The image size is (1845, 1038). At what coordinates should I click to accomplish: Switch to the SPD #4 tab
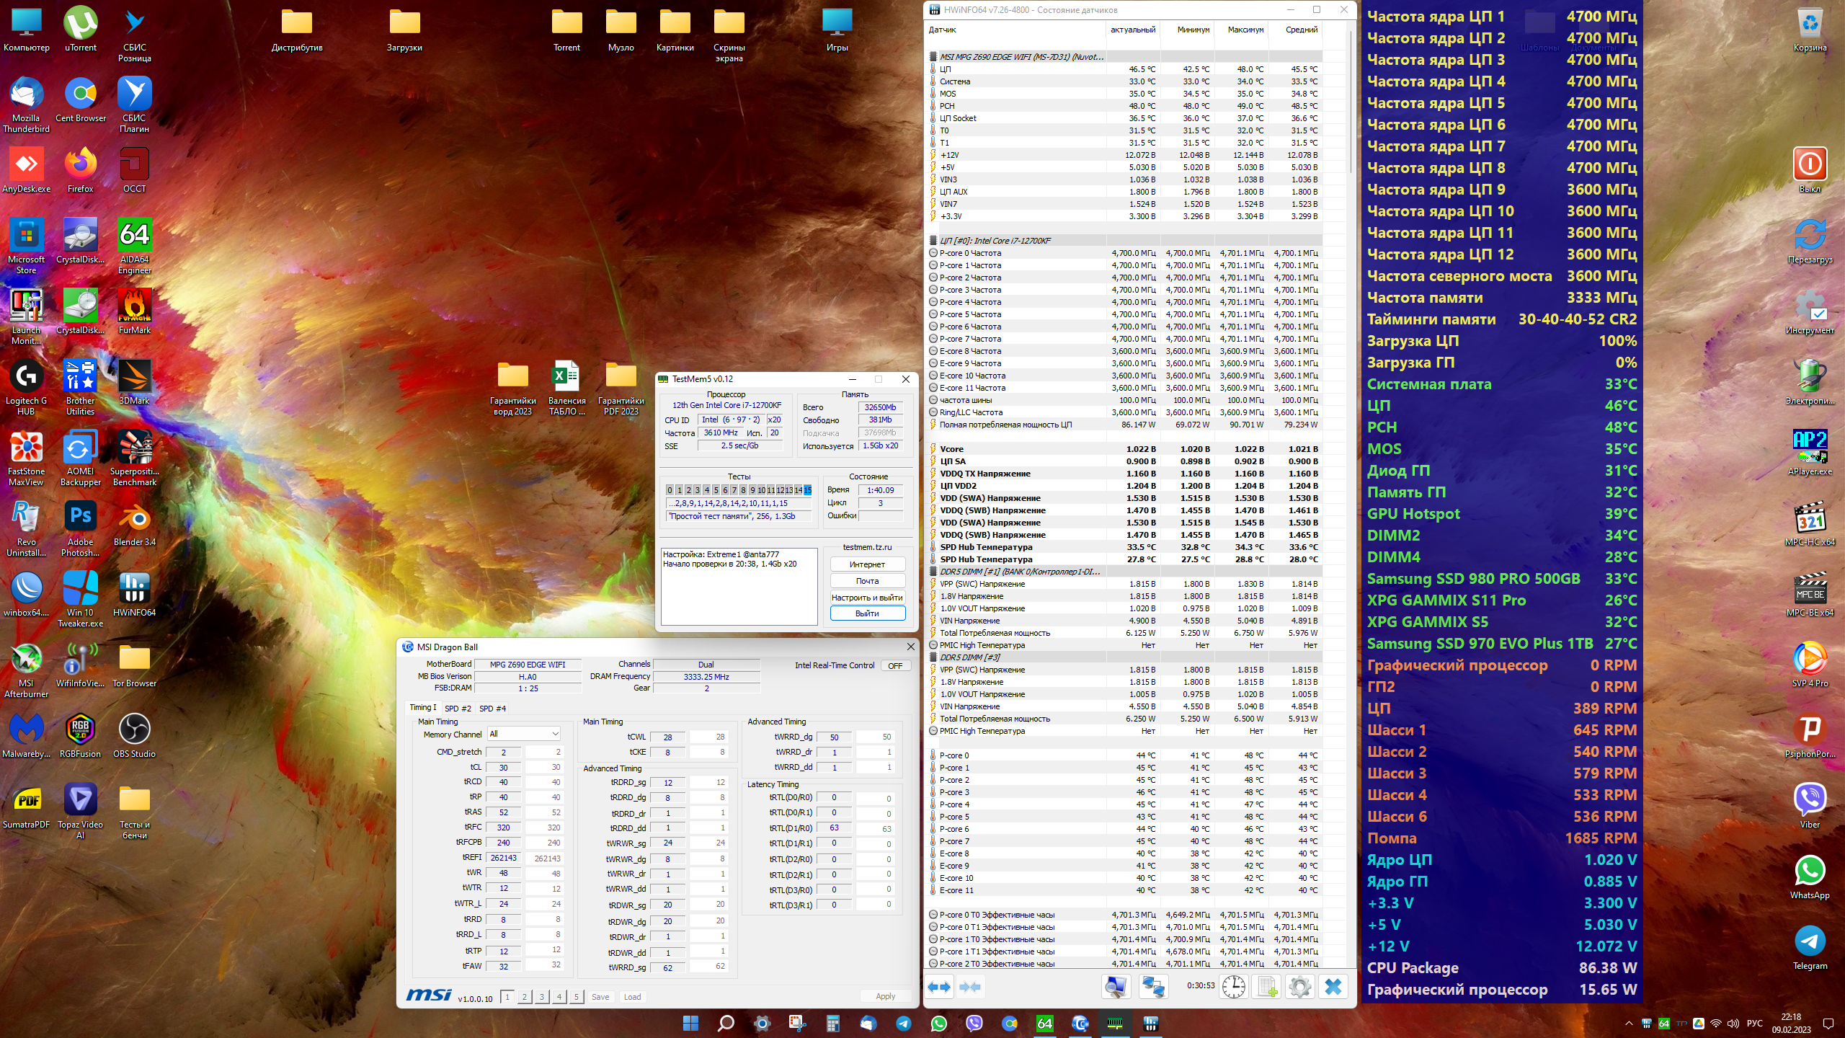click(492, 709)
